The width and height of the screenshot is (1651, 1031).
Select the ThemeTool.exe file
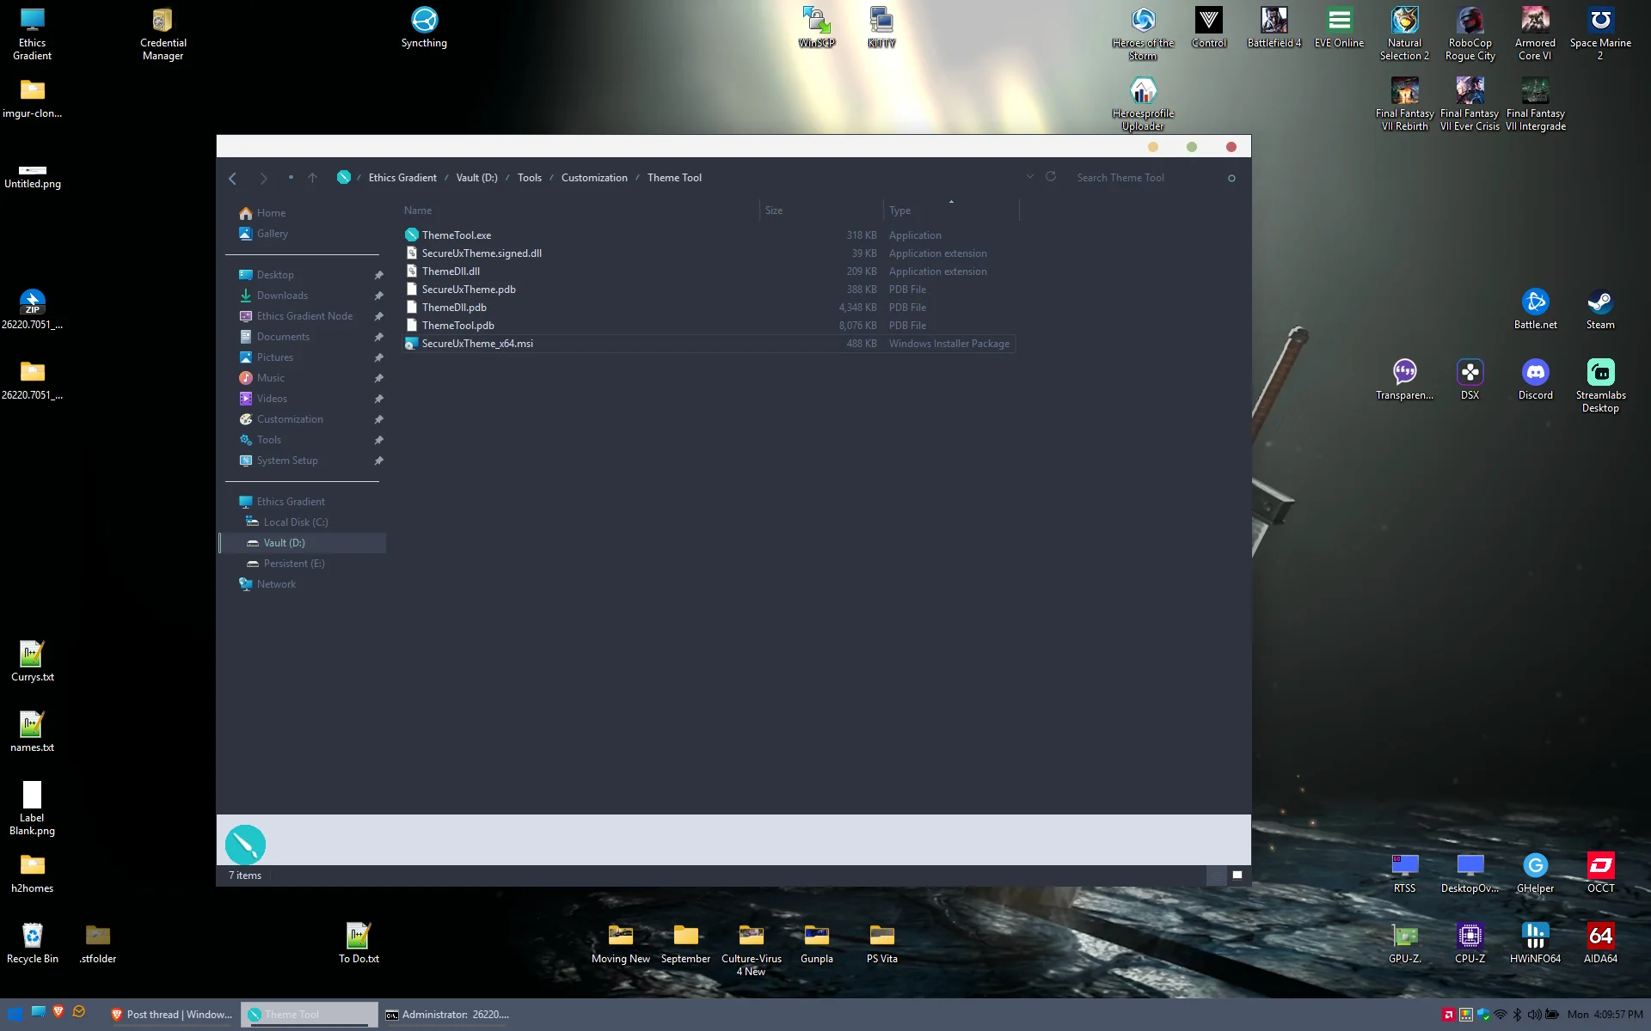point(709,235)
